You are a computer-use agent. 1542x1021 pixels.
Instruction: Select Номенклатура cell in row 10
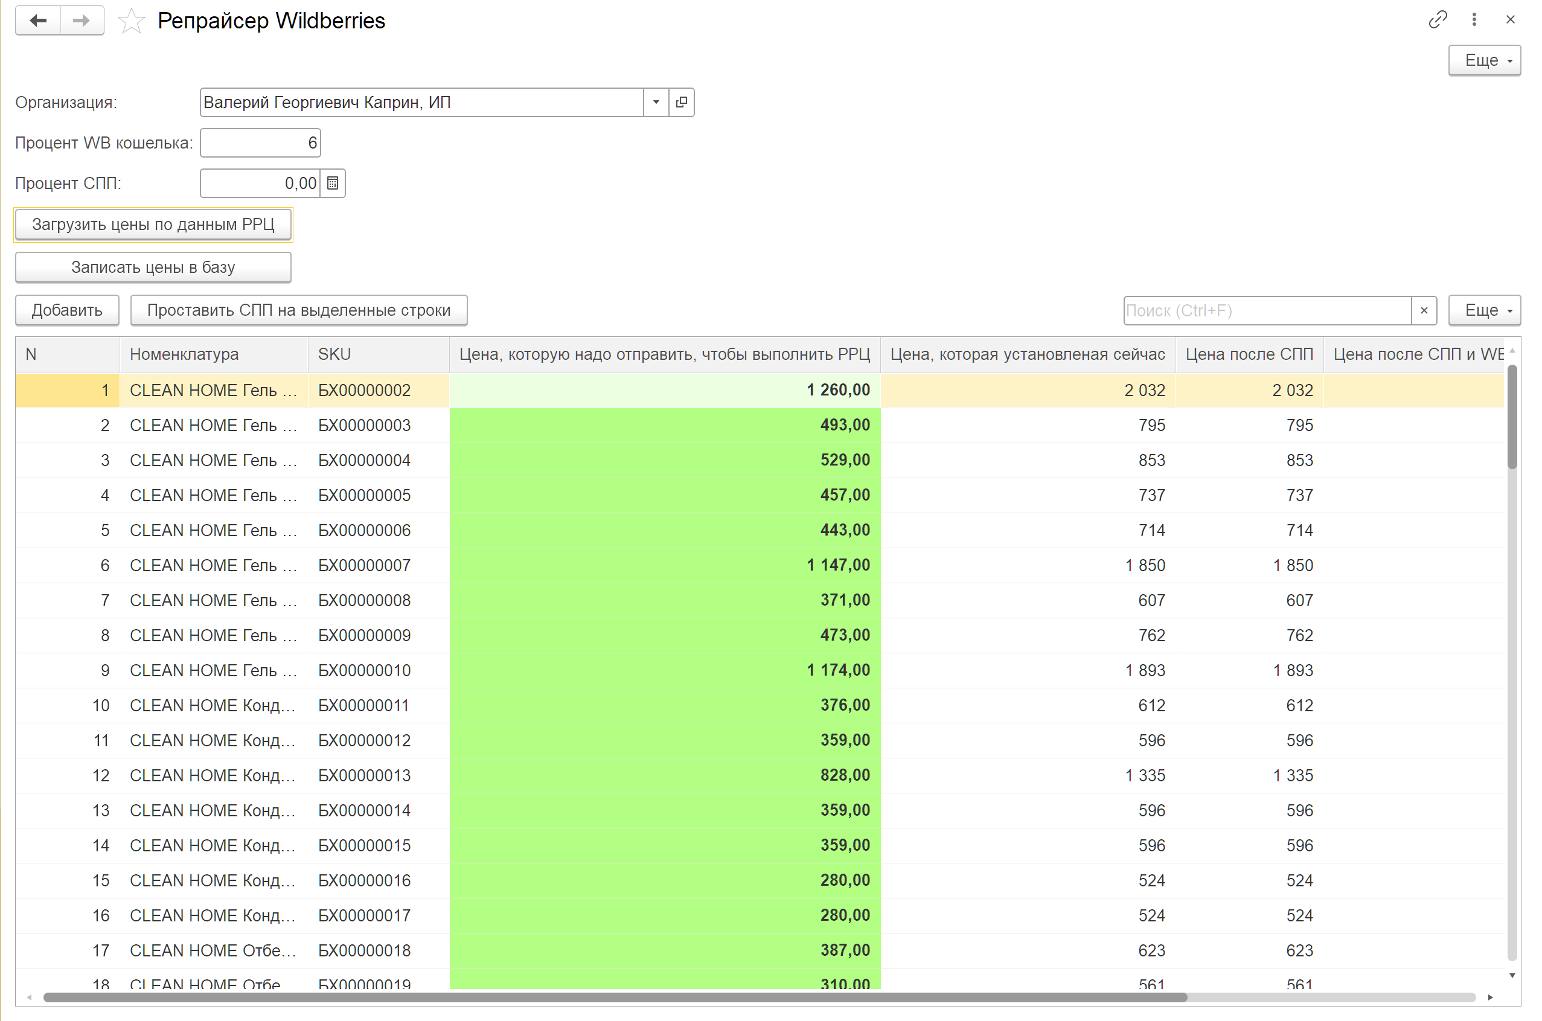pyautogui.click(x=214, y=705)
